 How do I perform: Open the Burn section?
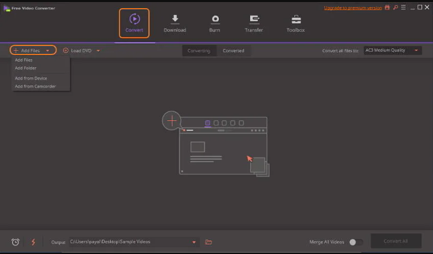click(x=215, y=24)
